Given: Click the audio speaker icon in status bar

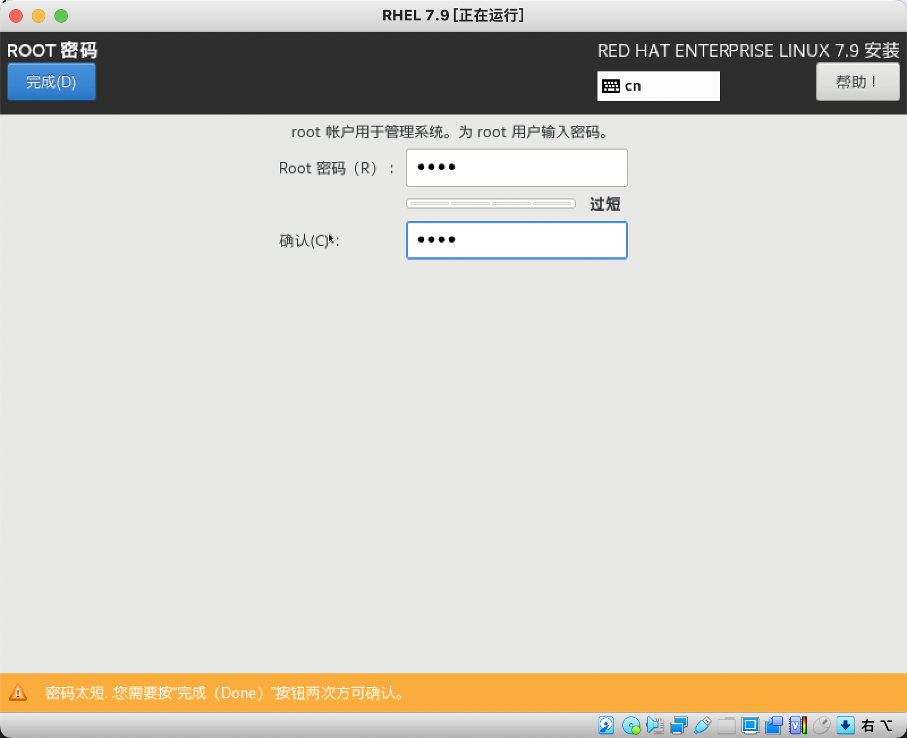Looking at the screenshot, I should (x=655, y=725).
